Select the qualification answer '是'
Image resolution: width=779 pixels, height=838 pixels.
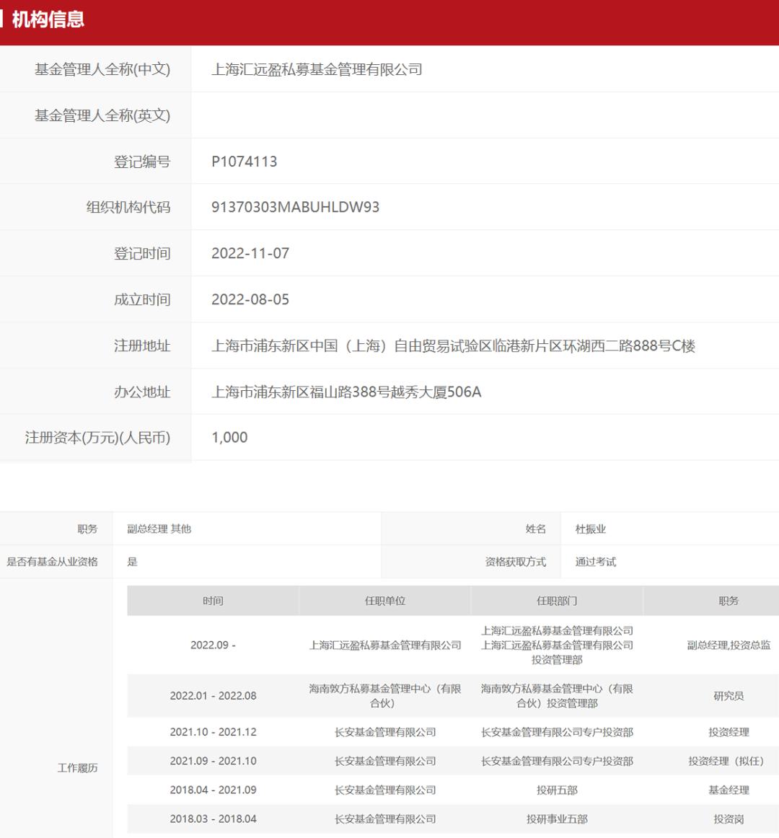point(133,562)
